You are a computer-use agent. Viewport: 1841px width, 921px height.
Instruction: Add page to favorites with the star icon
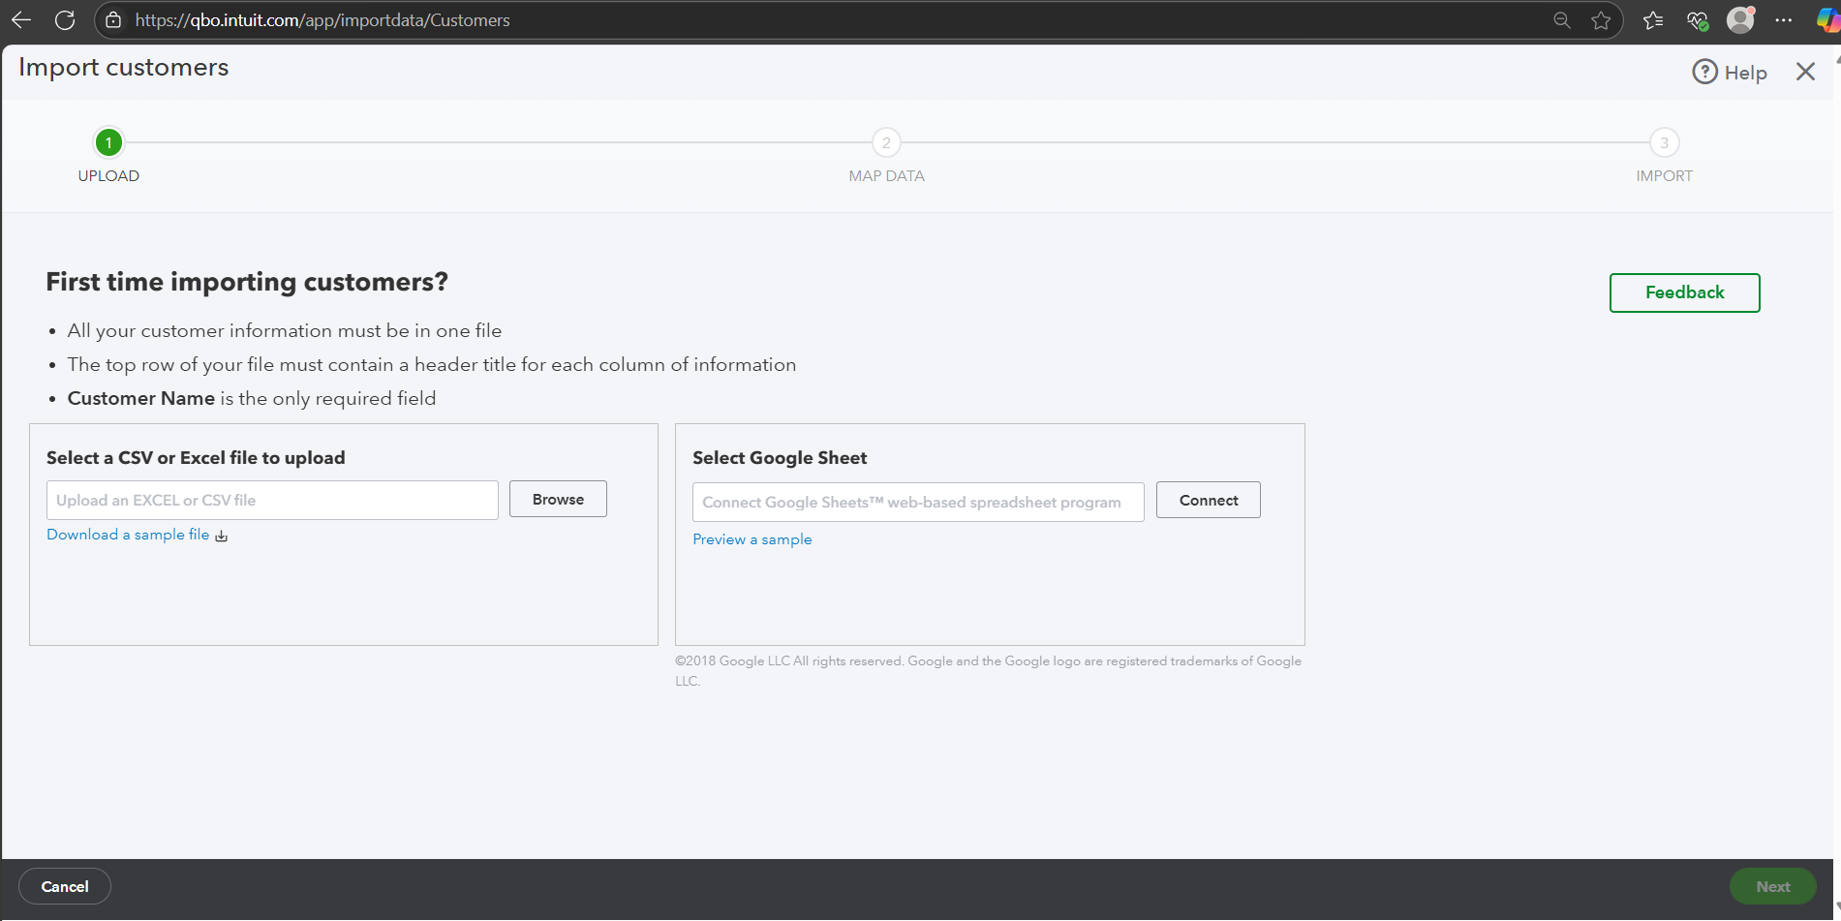click(x=1601, y=20)
